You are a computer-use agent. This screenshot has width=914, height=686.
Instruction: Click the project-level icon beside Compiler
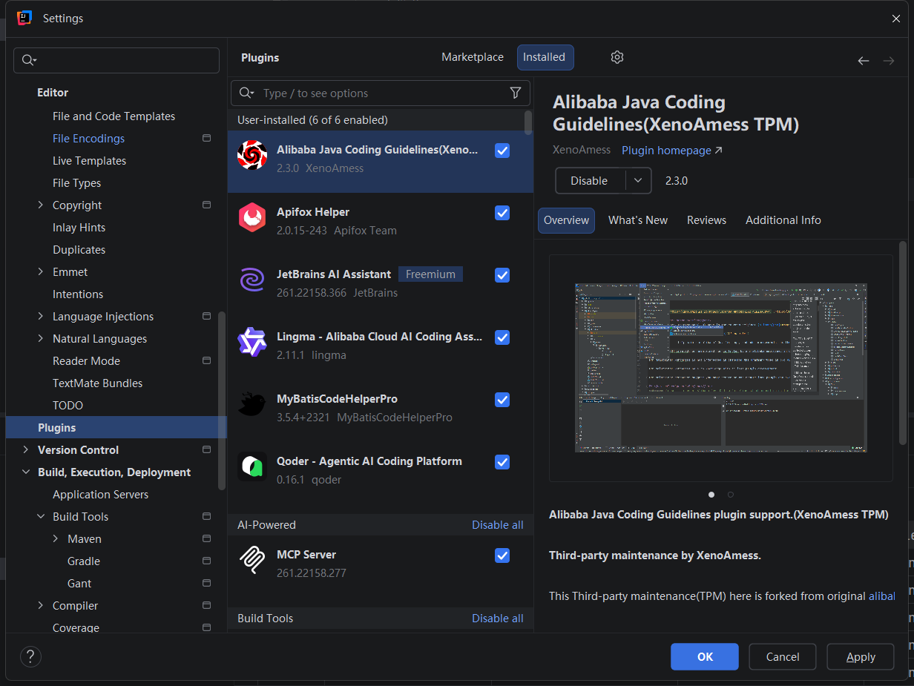pyautogui.click(x=206, y=605)
